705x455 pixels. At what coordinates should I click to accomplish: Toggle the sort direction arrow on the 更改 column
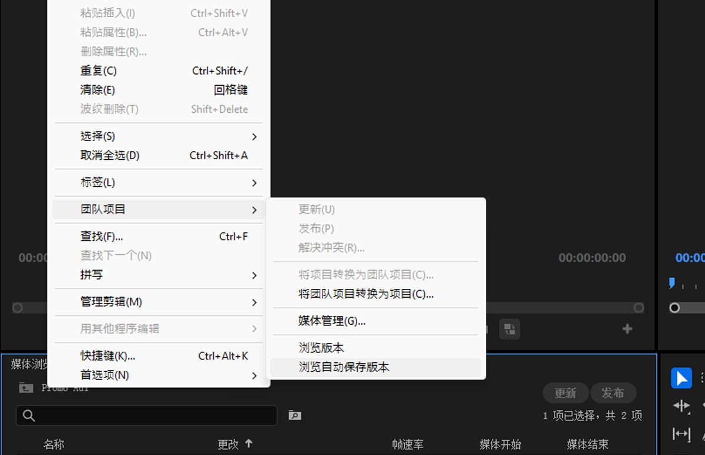pos(250,444)
